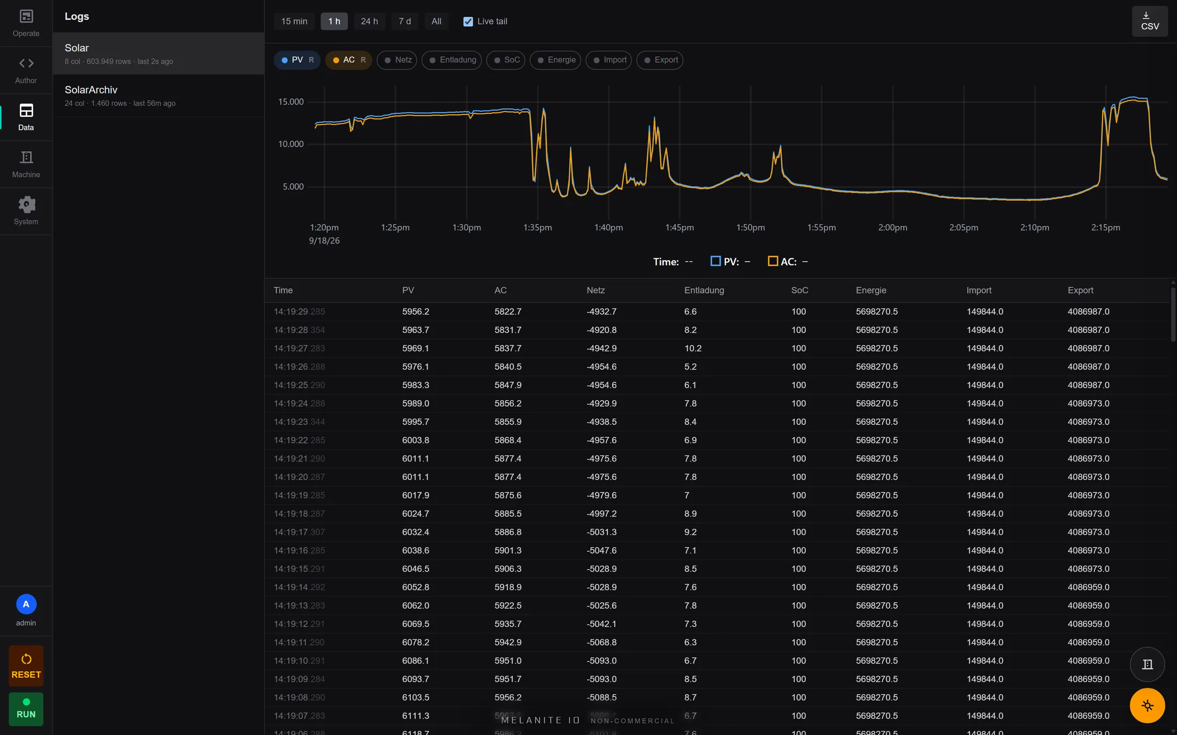
Task: Open the Solar log in list
Action: [158, 53]
